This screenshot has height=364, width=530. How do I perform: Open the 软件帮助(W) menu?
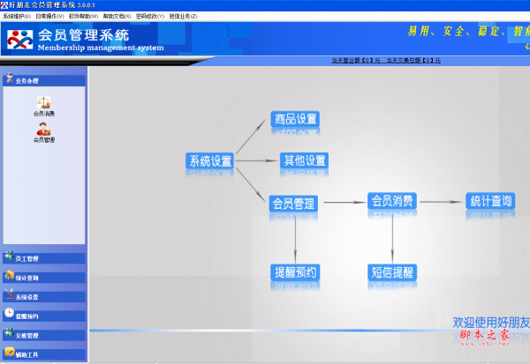click(84, 16)
